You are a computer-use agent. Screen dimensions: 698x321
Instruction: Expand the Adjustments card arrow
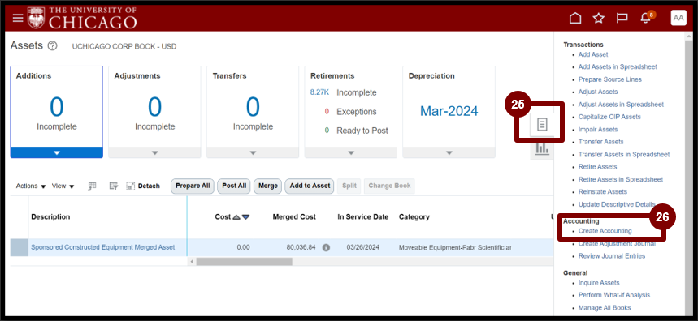click(x=155, y=152)
